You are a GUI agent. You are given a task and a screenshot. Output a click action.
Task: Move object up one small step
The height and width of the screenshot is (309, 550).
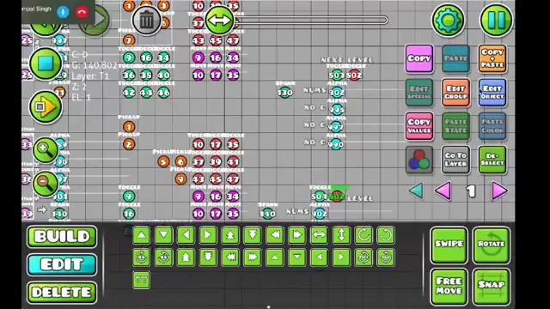tap(141, 235)
